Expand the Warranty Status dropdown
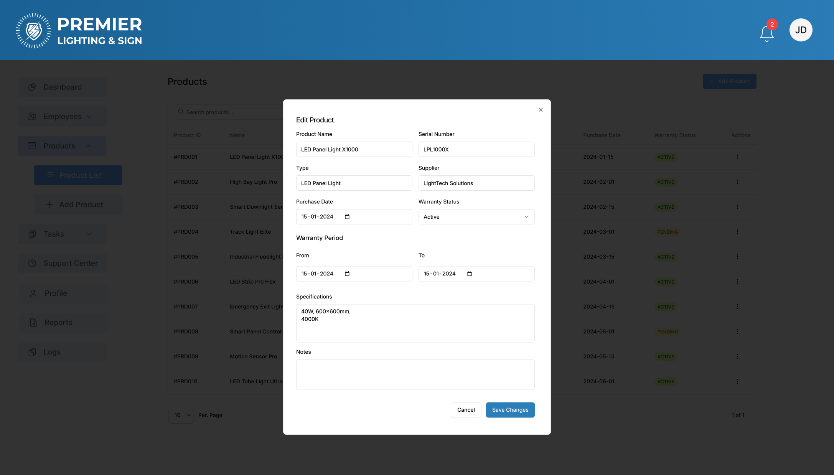 (x=476, y=217)
